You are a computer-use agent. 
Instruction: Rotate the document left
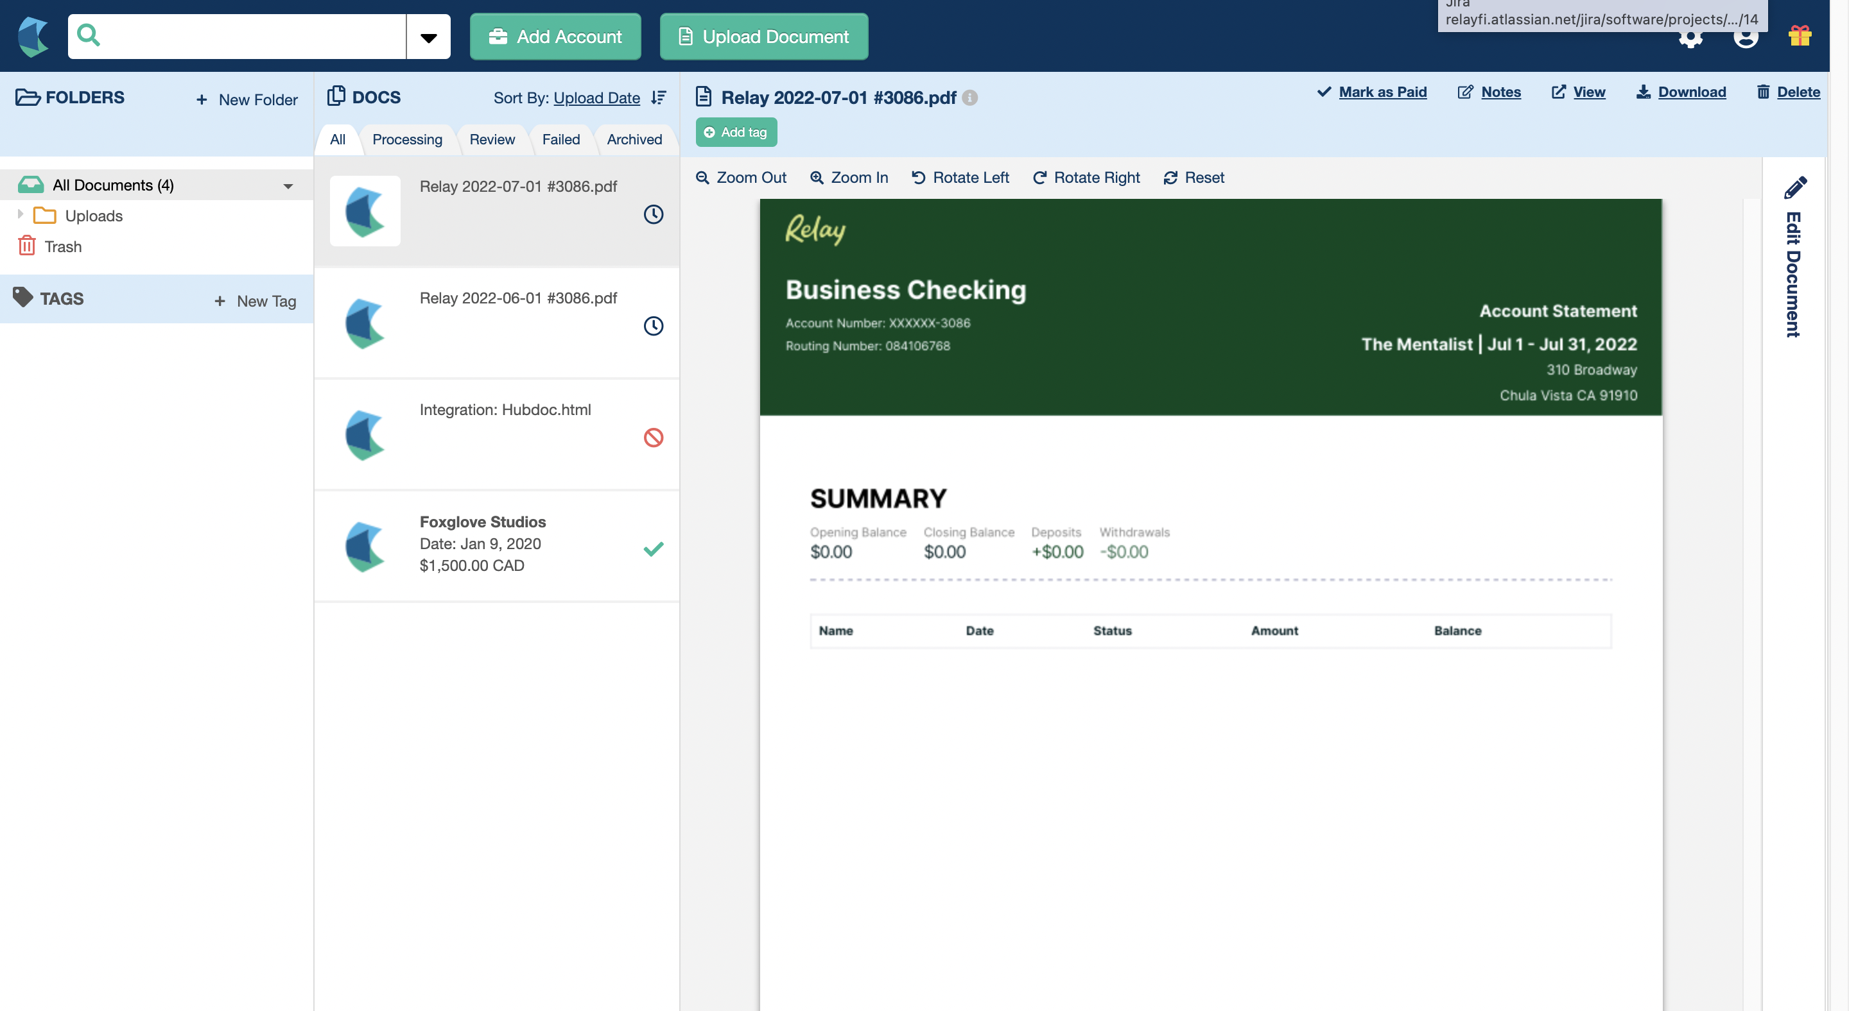pyautogui.click(x=960, y=177)
